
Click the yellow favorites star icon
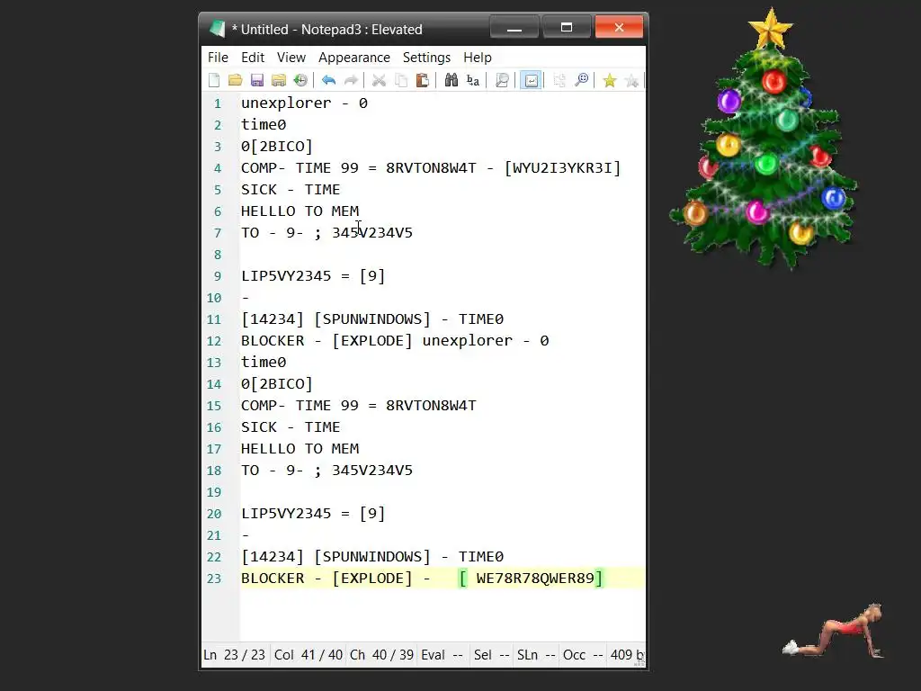click(x=610, y=80)
